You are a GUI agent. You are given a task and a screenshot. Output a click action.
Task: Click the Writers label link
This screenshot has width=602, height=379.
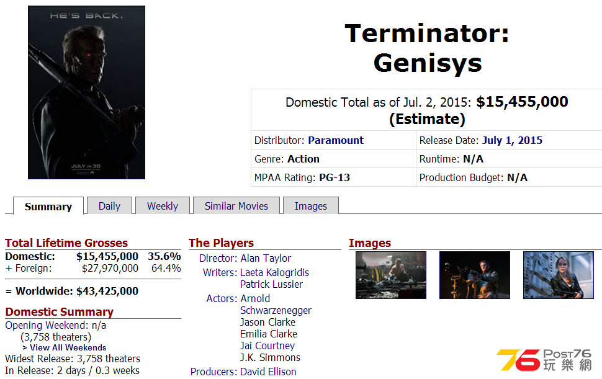click(x=220, y=272)
